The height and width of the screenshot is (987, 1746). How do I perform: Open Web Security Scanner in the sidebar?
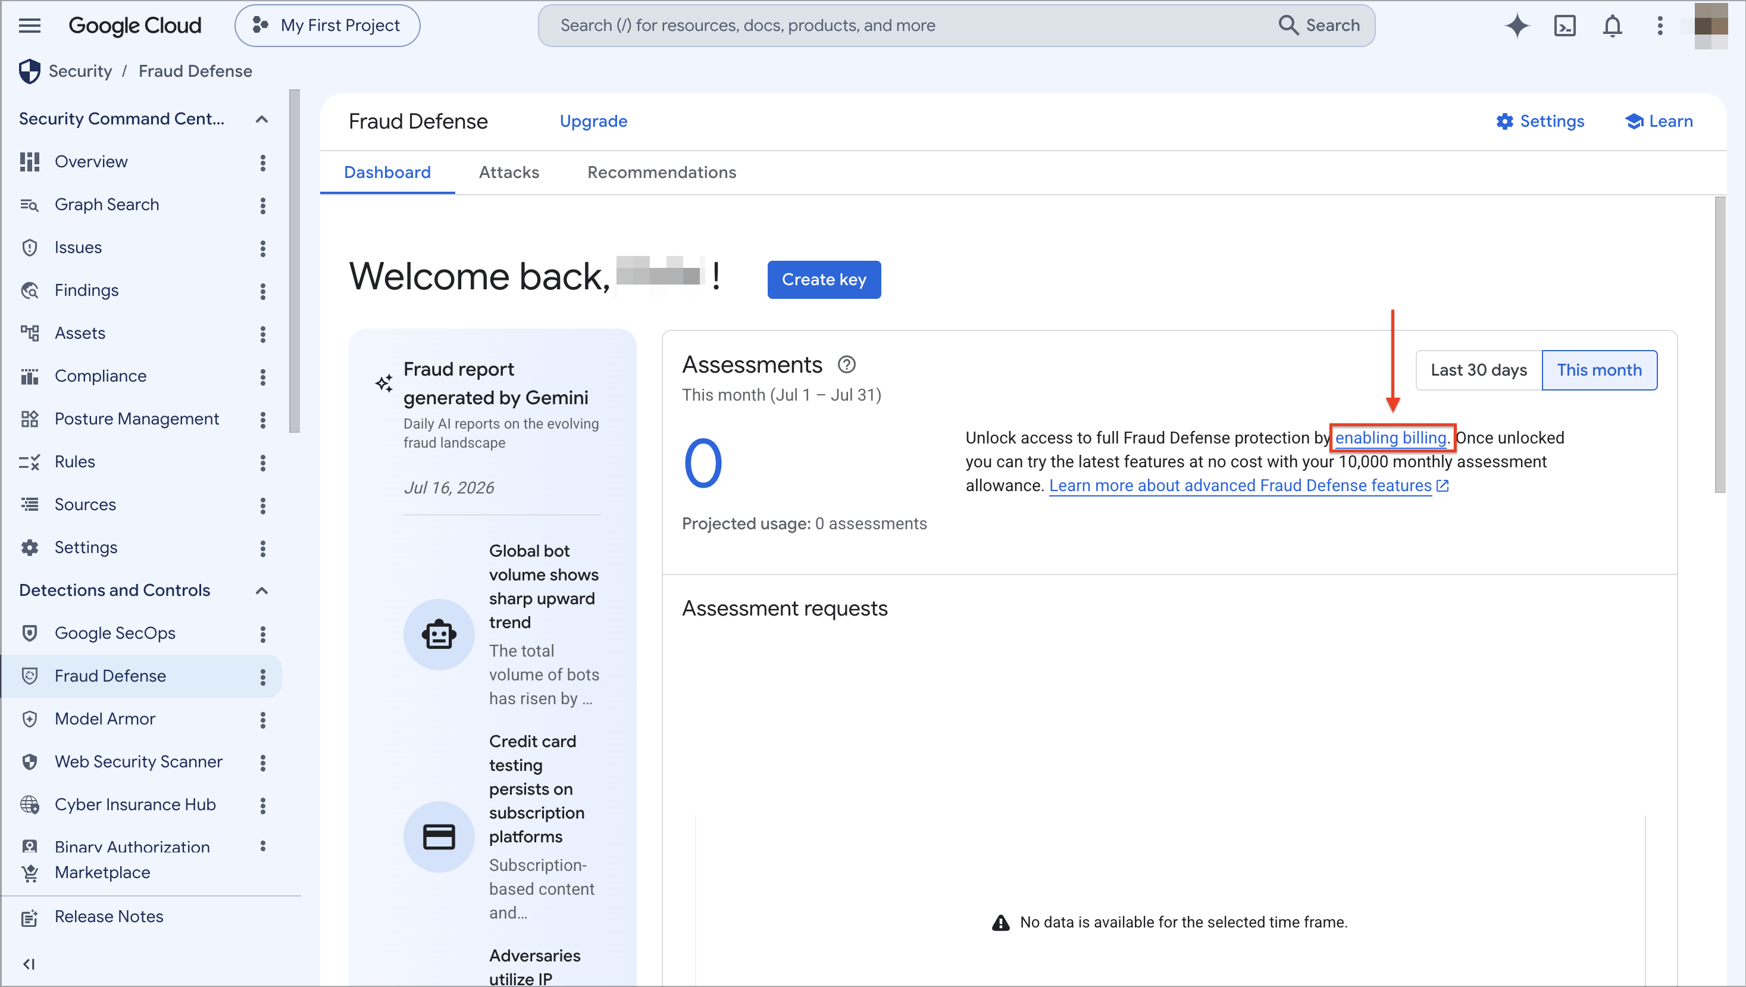pos(138,761)
